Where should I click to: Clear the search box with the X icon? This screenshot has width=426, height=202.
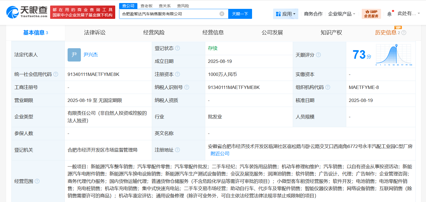coord(221,14)
